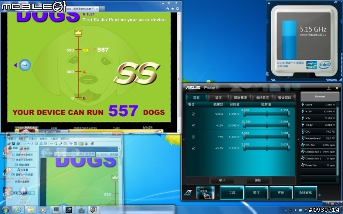This screenshot has width=343, height=214.
Task: Click Power fan icon in Sensor panel
Action: pyautogui.click(x=303, y=165)
